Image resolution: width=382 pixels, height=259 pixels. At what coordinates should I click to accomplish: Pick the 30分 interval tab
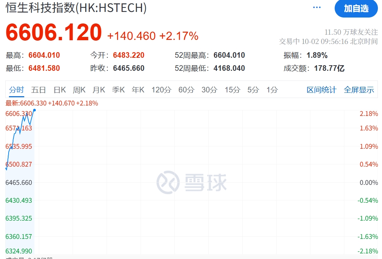209,90
